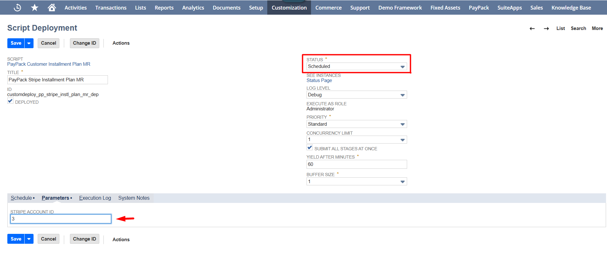607x253 pixels.
Task: Open the top Actions menu
Action: coord(121,43)
